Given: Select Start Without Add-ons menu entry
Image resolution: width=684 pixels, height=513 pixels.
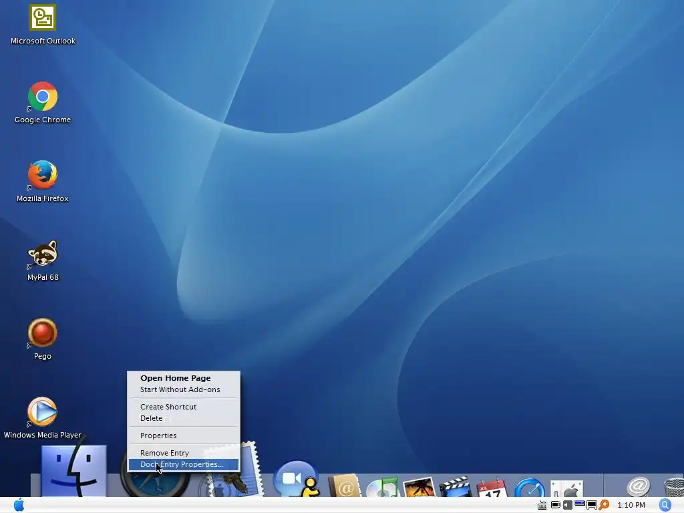Looking at the screenshot, I should (180, 389).
